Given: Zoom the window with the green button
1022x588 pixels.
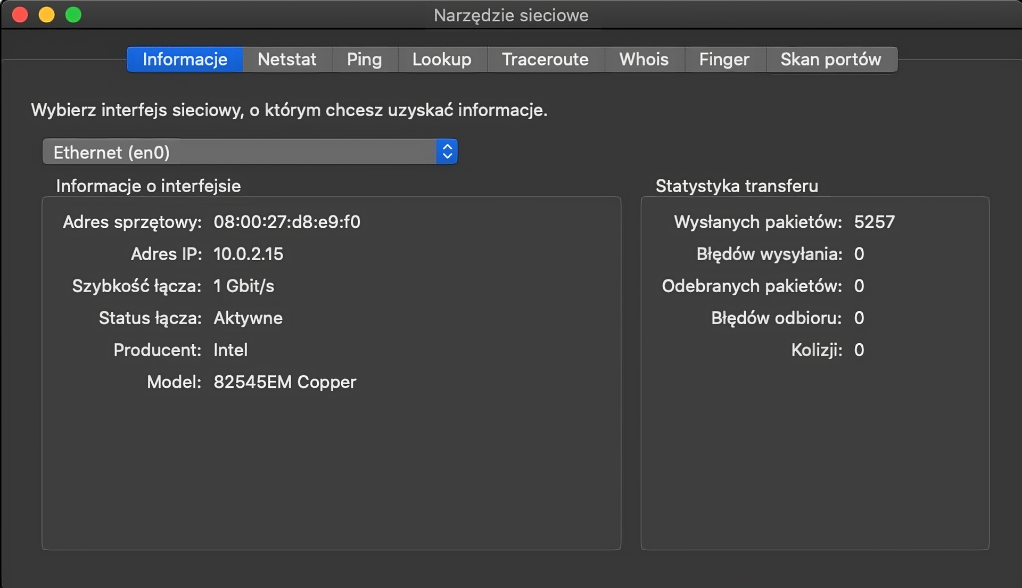Looking at the screenshot, I should (74, 14).
